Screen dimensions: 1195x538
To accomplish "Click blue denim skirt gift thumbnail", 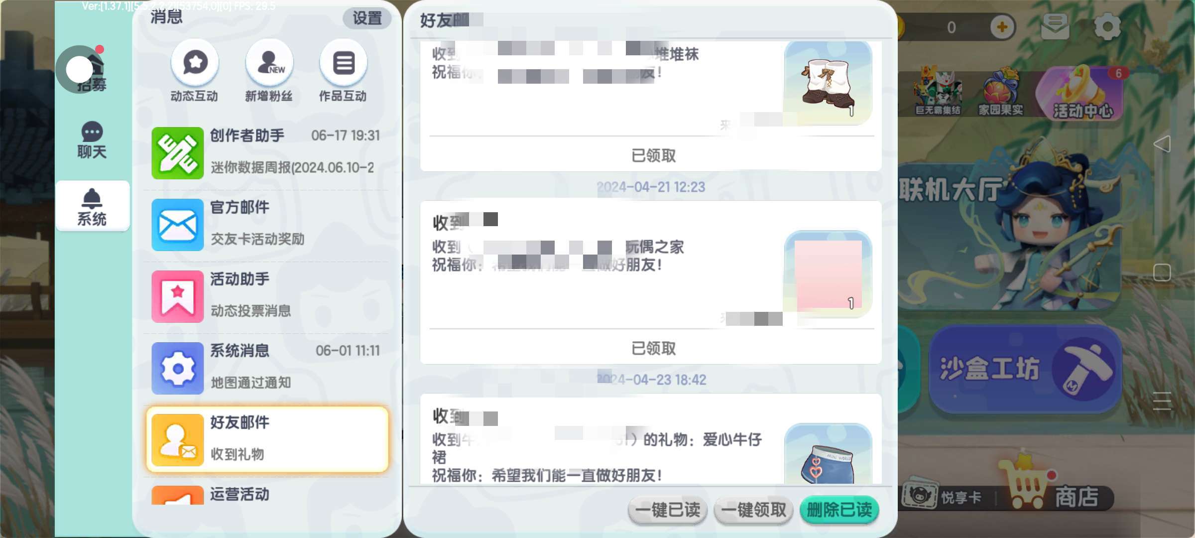I will click(828, 454).
